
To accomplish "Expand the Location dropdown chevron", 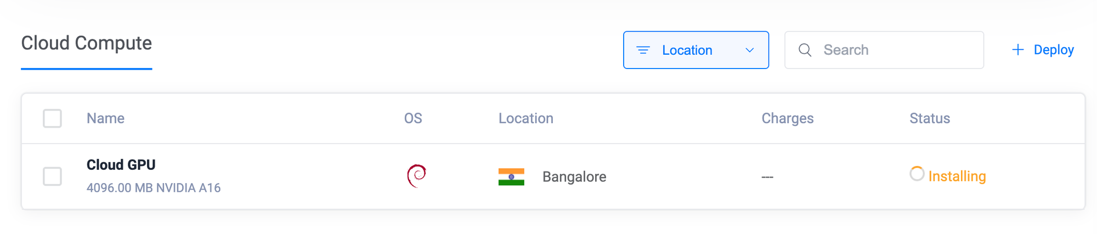I will click(750, 50).
